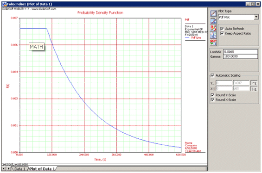Image resolution: width=262 pixels, height=173 pixels.
Task: Click the right tab scroll arrow
Action: point(8,169)
